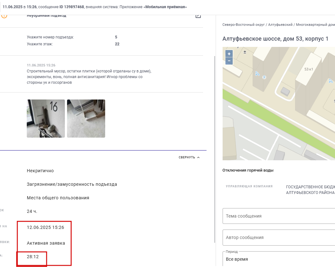Screen dimensions: 335x267
Task: Click the message ID 139897468 in header
Action: (x=71, y=7)
